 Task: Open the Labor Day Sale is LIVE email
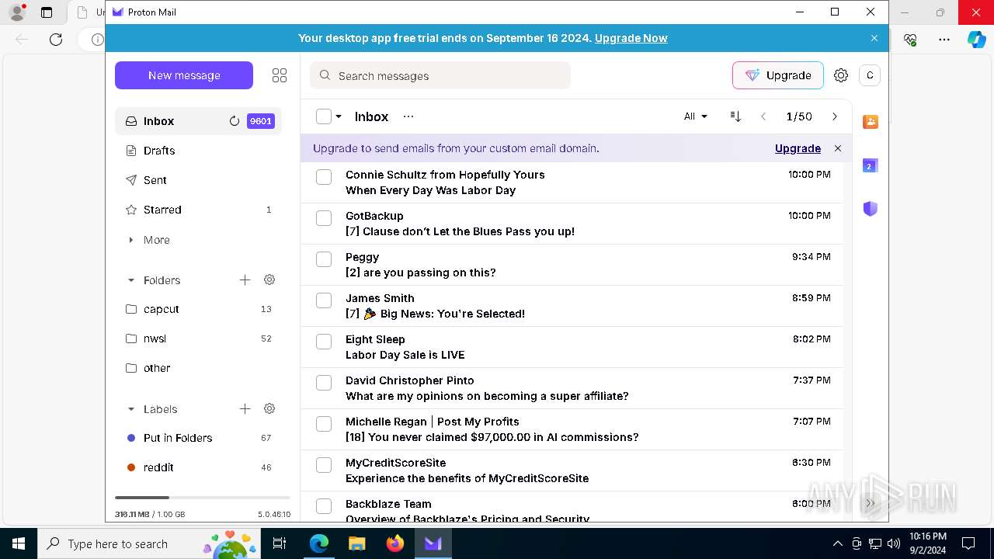572,347
